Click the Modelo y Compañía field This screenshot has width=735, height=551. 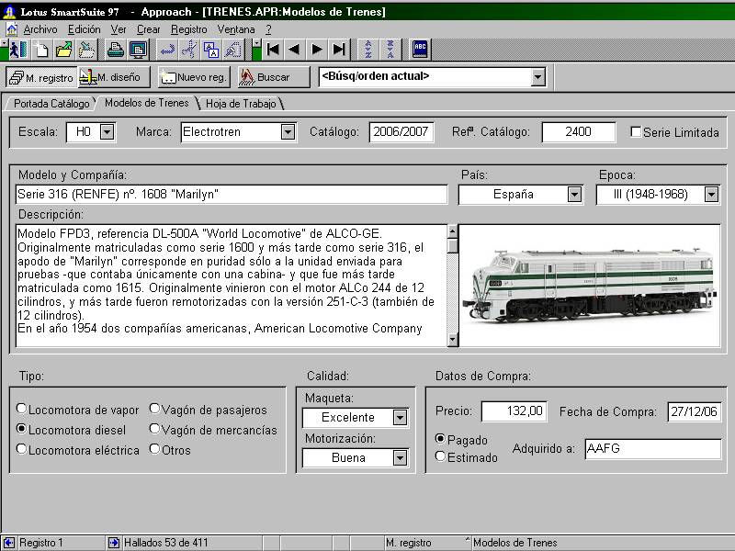232,195
